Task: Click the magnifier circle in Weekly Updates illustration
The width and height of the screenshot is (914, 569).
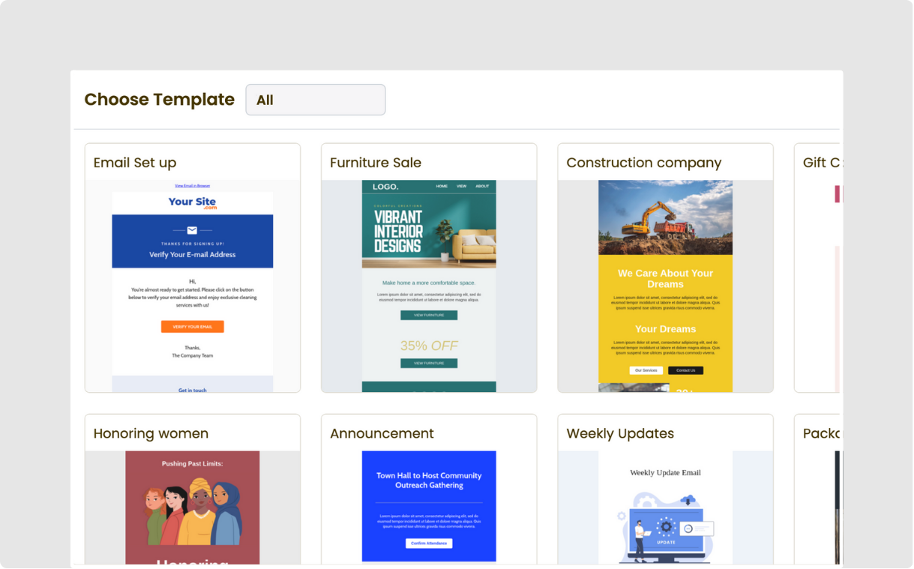Action: [688, 529]
